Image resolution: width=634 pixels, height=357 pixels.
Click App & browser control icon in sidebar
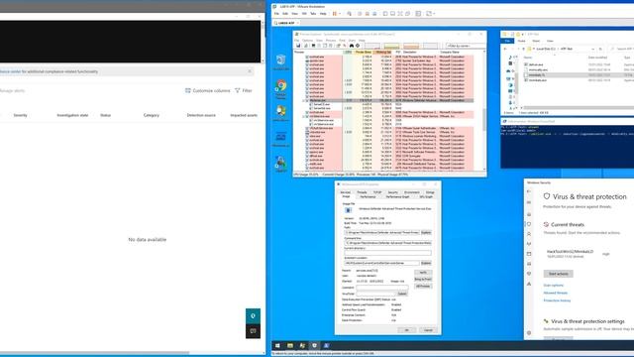(529, 254)
